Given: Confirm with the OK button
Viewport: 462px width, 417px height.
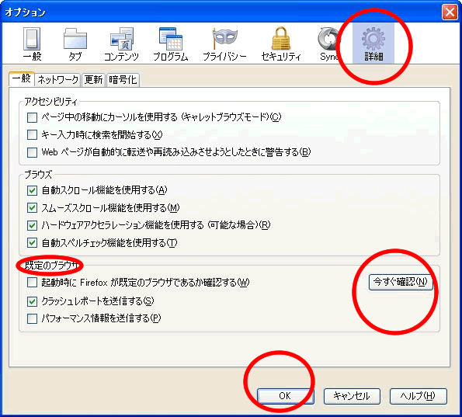Looking at the screenshot, I should click(x=285, y=396).
